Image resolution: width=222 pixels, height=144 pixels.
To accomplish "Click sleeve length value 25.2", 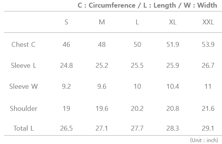I will coord(102,66).
